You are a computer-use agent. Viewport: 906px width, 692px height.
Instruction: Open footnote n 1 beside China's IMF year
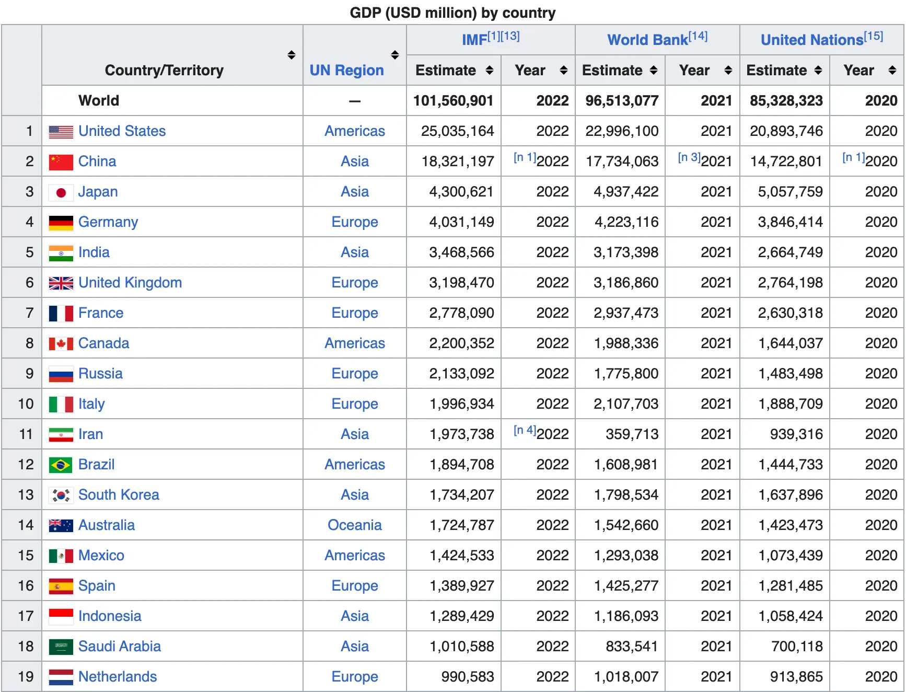click(x=525, y=157)
